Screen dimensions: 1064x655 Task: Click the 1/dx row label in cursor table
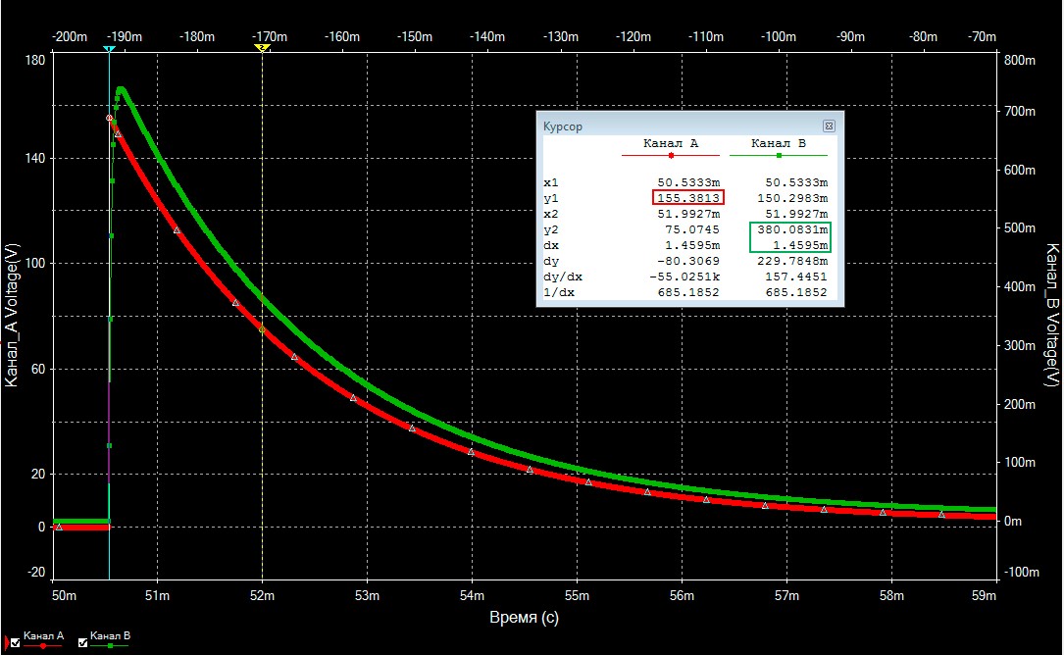click(x=555, y=292)
